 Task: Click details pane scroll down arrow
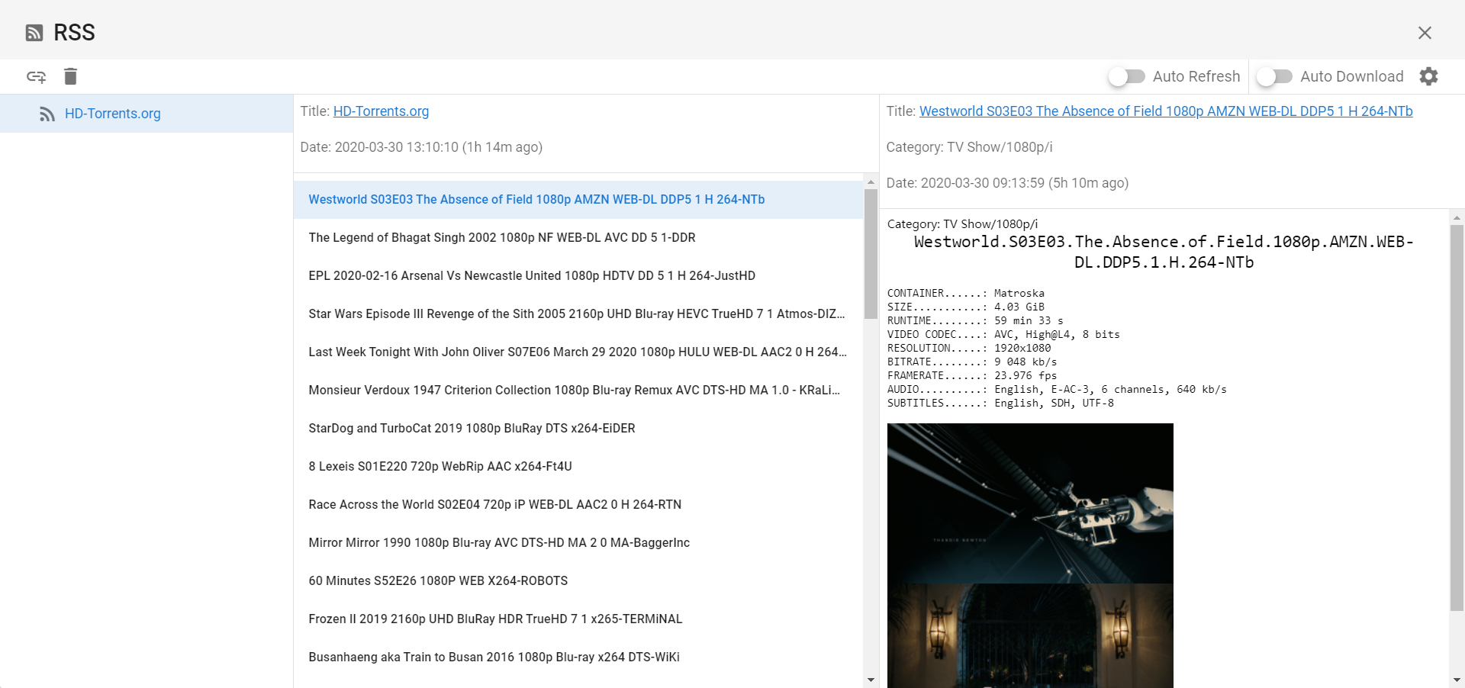click(1457, 680)
